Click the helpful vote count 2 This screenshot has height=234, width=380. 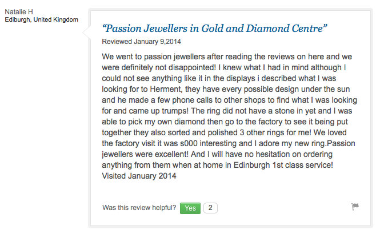(x=210, y=208)
